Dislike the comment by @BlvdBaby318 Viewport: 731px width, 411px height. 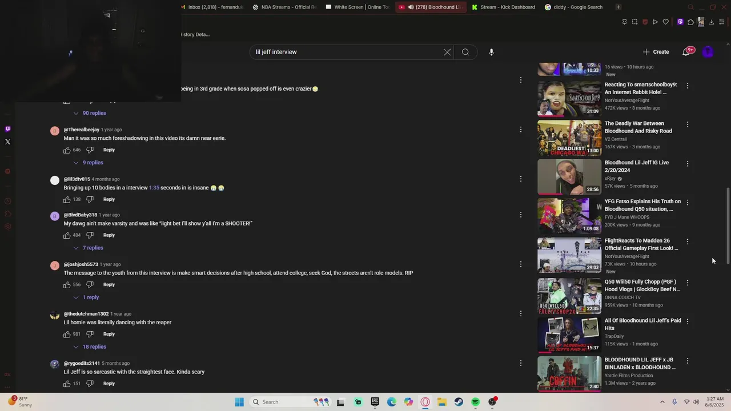point(90,235)
